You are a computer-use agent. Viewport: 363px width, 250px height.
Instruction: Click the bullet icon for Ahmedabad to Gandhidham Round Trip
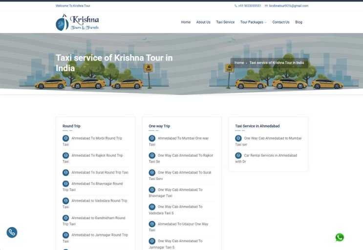click(66, 218)
